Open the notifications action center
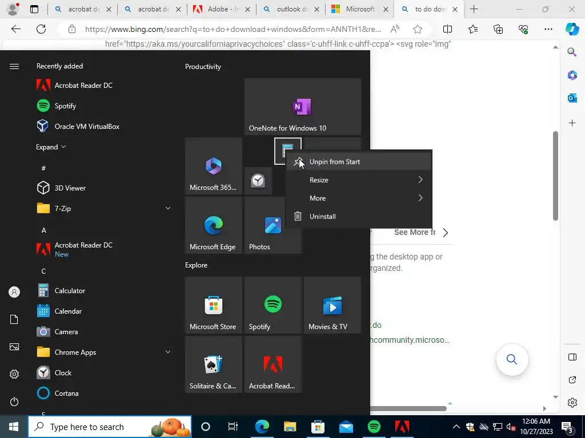 coord(568,427)
